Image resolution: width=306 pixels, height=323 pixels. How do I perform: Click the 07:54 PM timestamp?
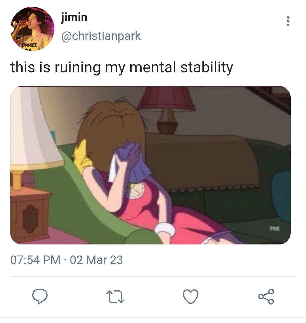click(x=35, y=260)
